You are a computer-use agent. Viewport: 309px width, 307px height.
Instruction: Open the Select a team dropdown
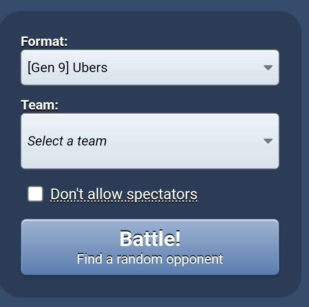150,141
